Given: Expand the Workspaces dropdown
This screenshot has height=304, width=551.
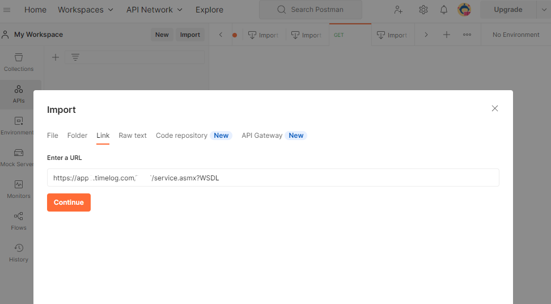Looking at the screenshot, I should tap(86, 10).
